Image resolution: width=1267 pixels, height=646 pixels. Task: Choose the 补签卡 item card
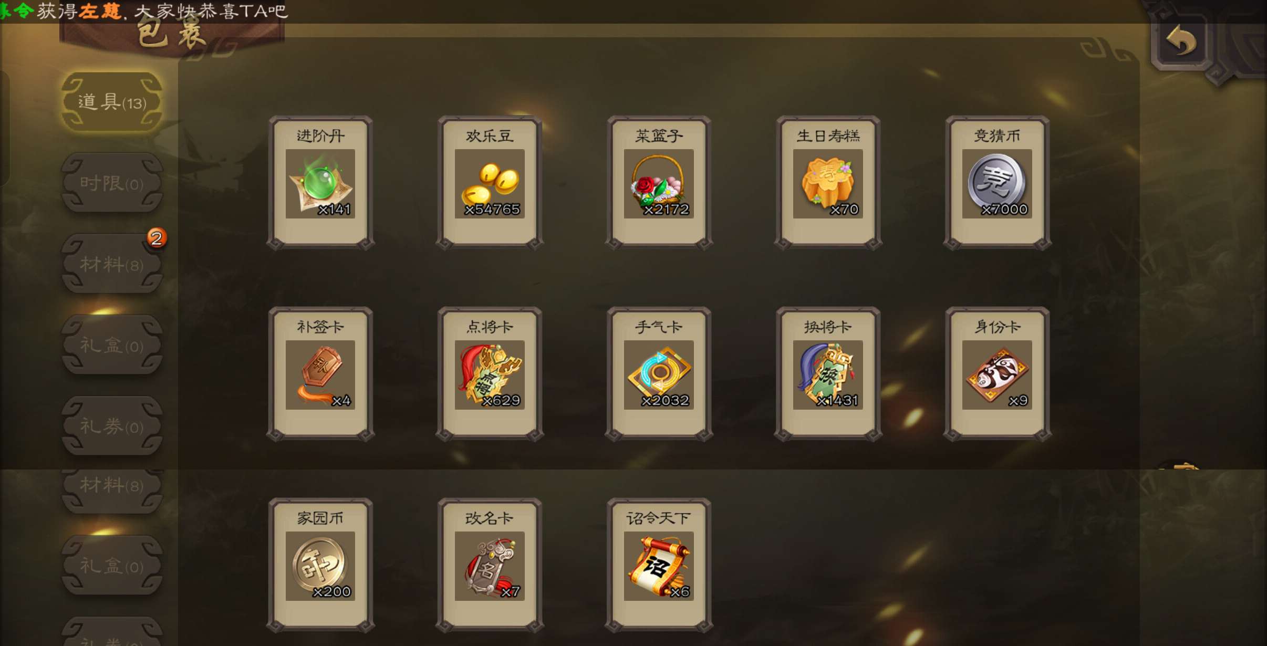click(x=320, y=373)
